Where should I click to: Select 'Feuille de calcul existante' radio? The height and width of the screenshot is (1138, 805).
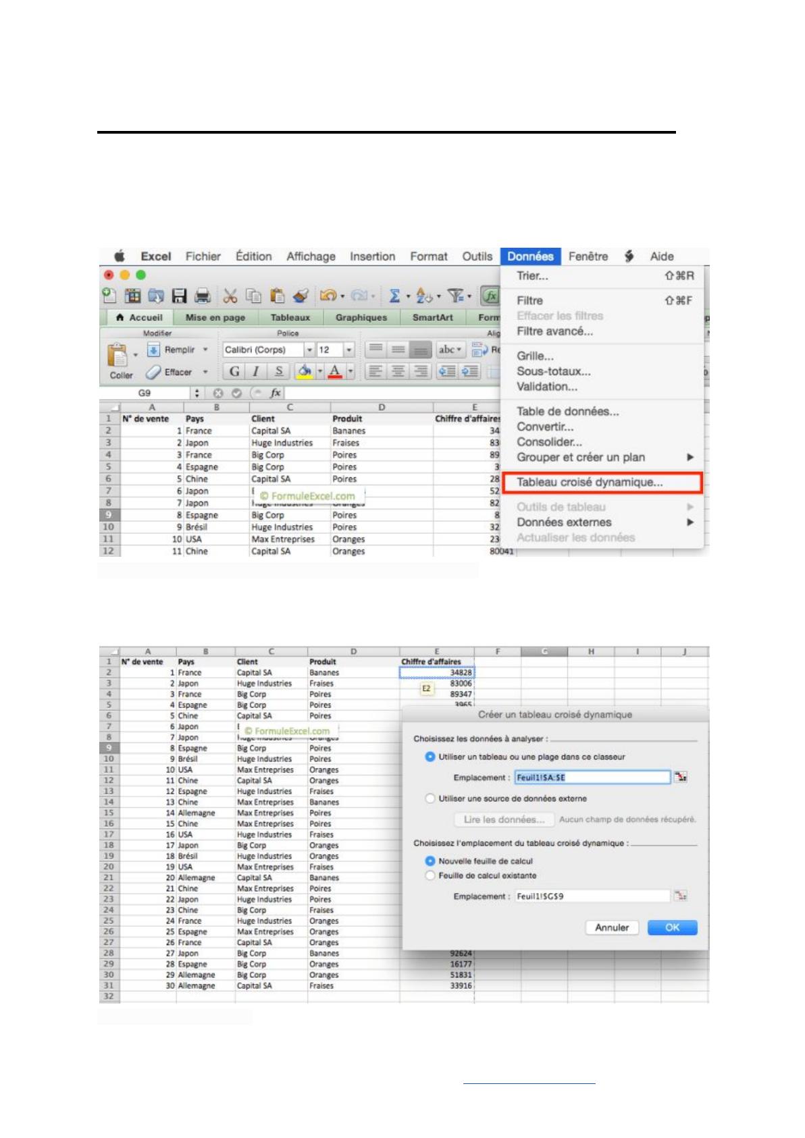tap(430, 875)
